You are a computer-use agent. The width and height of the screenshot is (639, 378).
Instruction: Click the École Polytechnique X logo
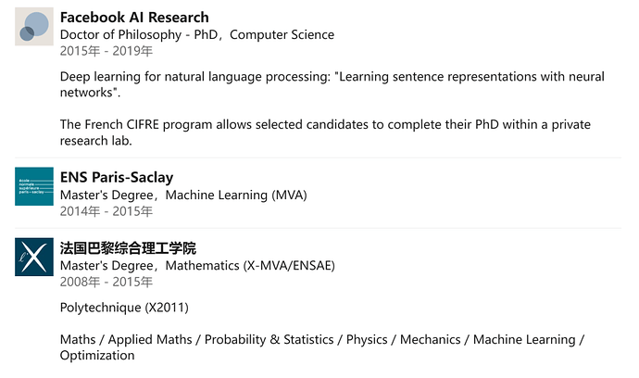coord(34,257)
